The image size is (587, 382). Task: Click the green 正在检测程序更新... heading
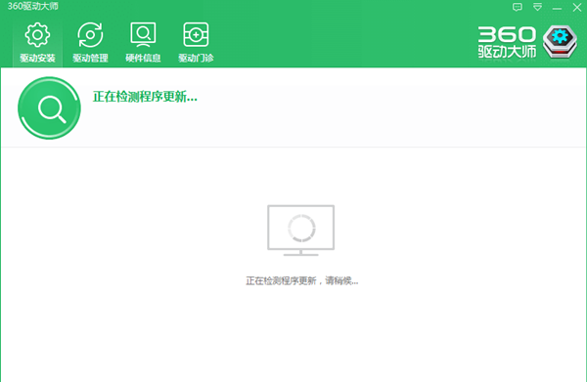(145, 97)
